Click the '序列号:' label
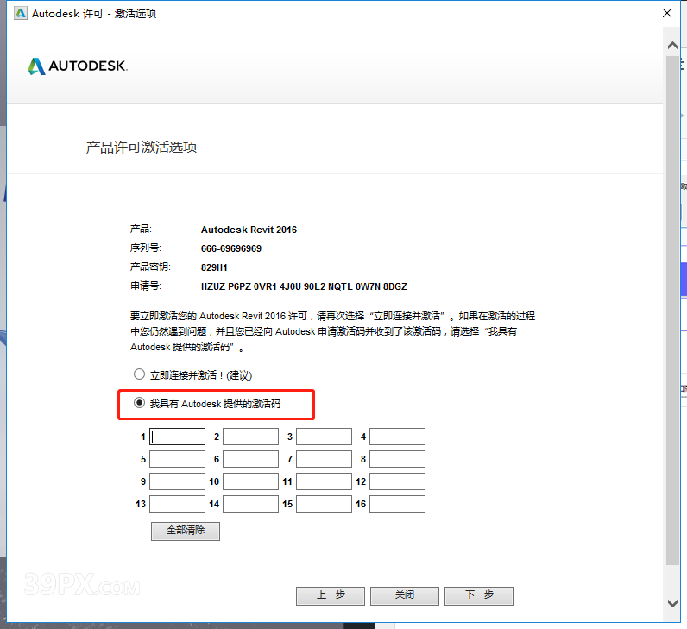The height and width of the screenshot is (629, 687). point(146,248)
